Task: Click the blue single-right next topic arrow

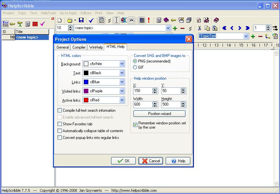Action: pyautogui.click(x=240, y=28)
